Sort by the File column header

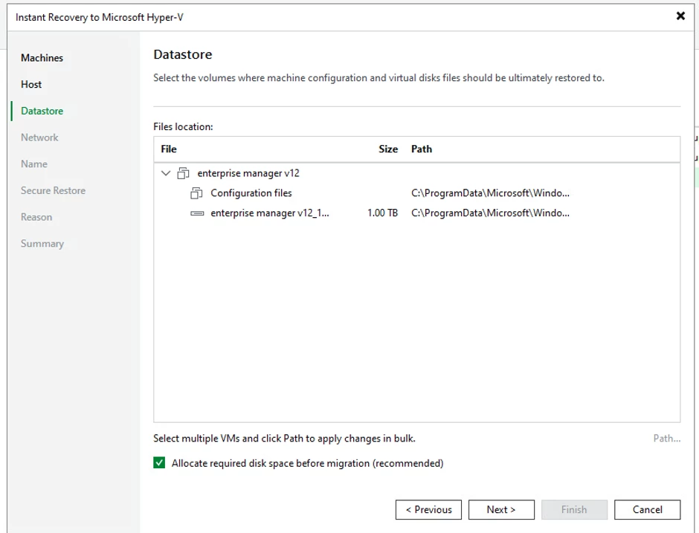[x=169, y=149]
